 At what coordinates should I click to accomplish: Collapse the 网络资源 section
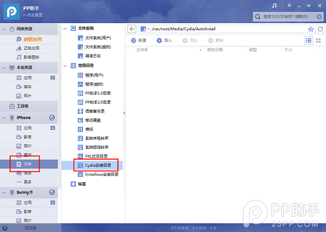tap(4, 29)
